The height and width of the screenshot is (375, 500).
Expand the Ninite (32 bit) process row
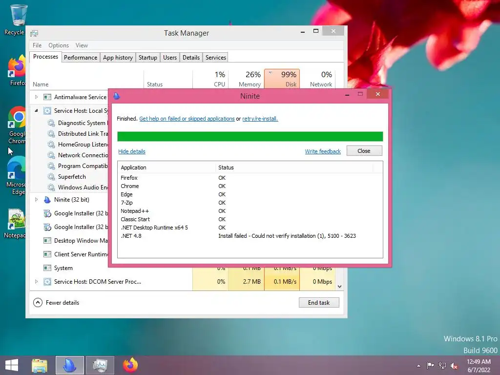click(x=36, y=200)
